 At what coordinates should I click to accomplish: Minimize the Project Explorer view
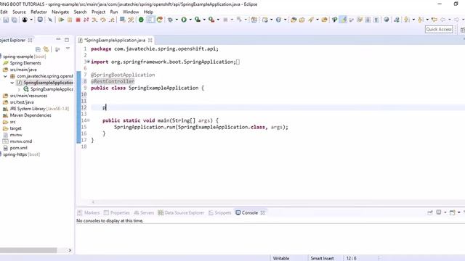(58, 39)
